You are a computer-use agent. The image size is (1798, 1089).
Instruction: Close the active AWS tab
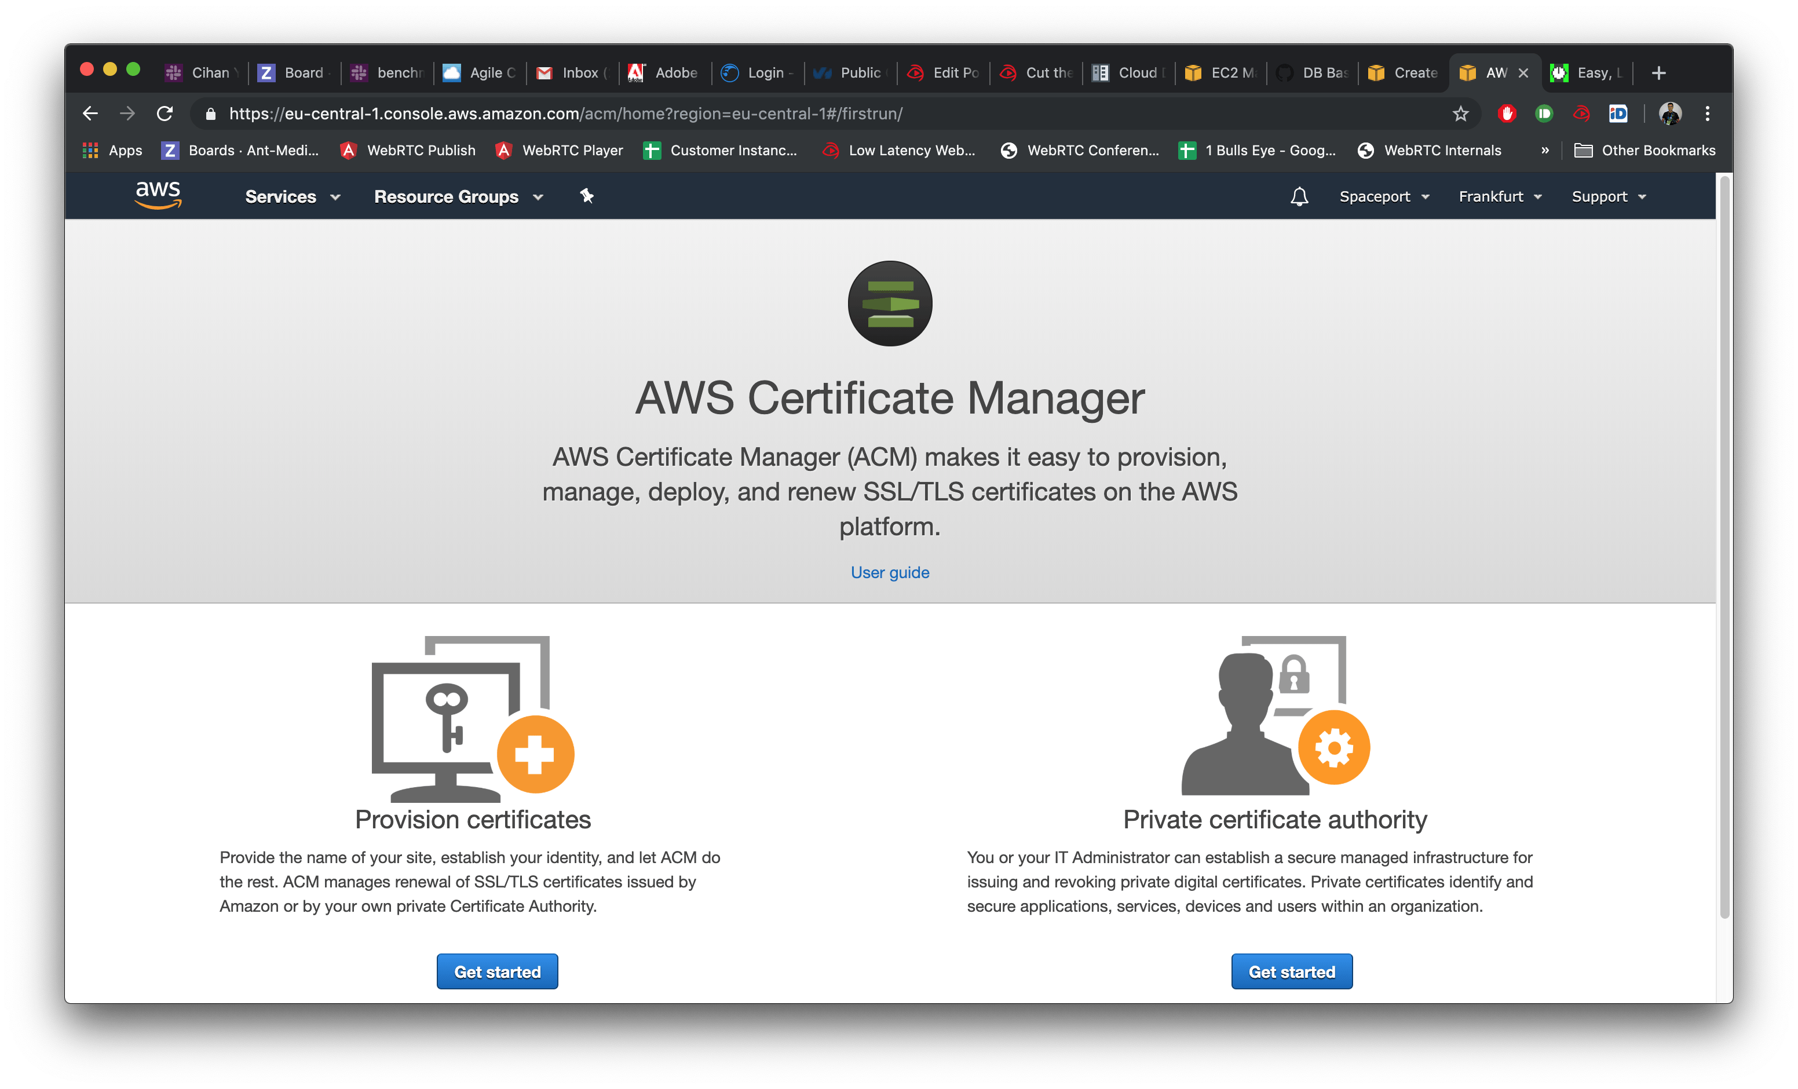1523,73
